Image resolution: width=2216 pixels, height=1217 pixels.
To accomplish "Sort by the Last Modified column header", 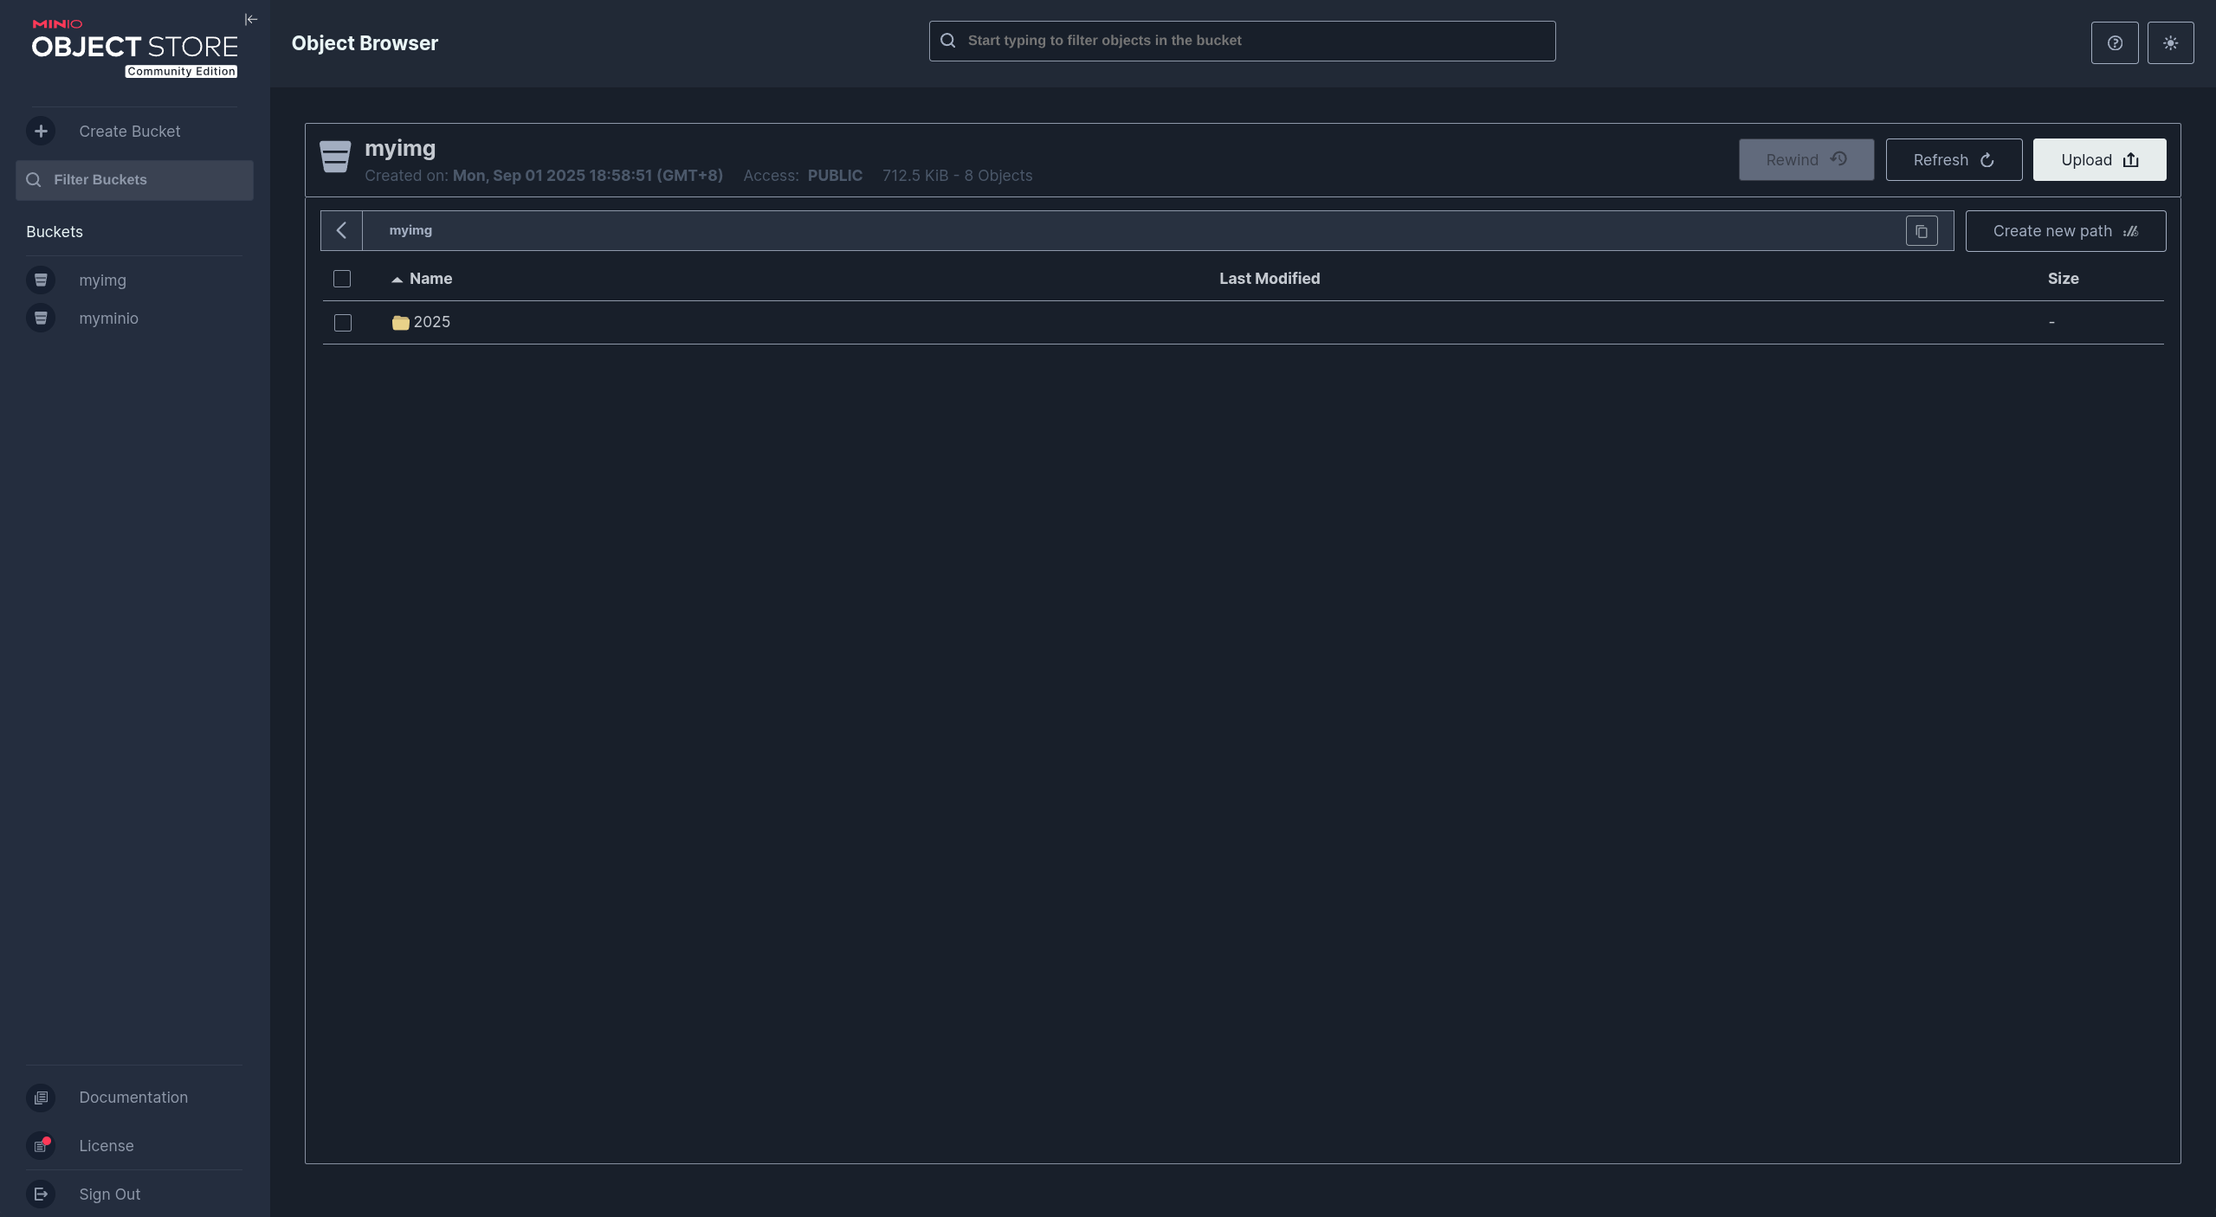I will (1269, 279).
